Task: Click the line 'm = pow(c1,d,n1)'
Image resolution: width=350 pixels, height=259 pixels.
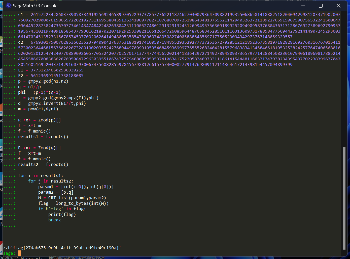Action: click(38, 109)
